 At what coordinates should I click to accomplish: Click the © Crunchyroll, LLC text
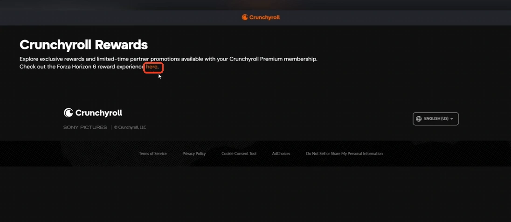point(130,127)
